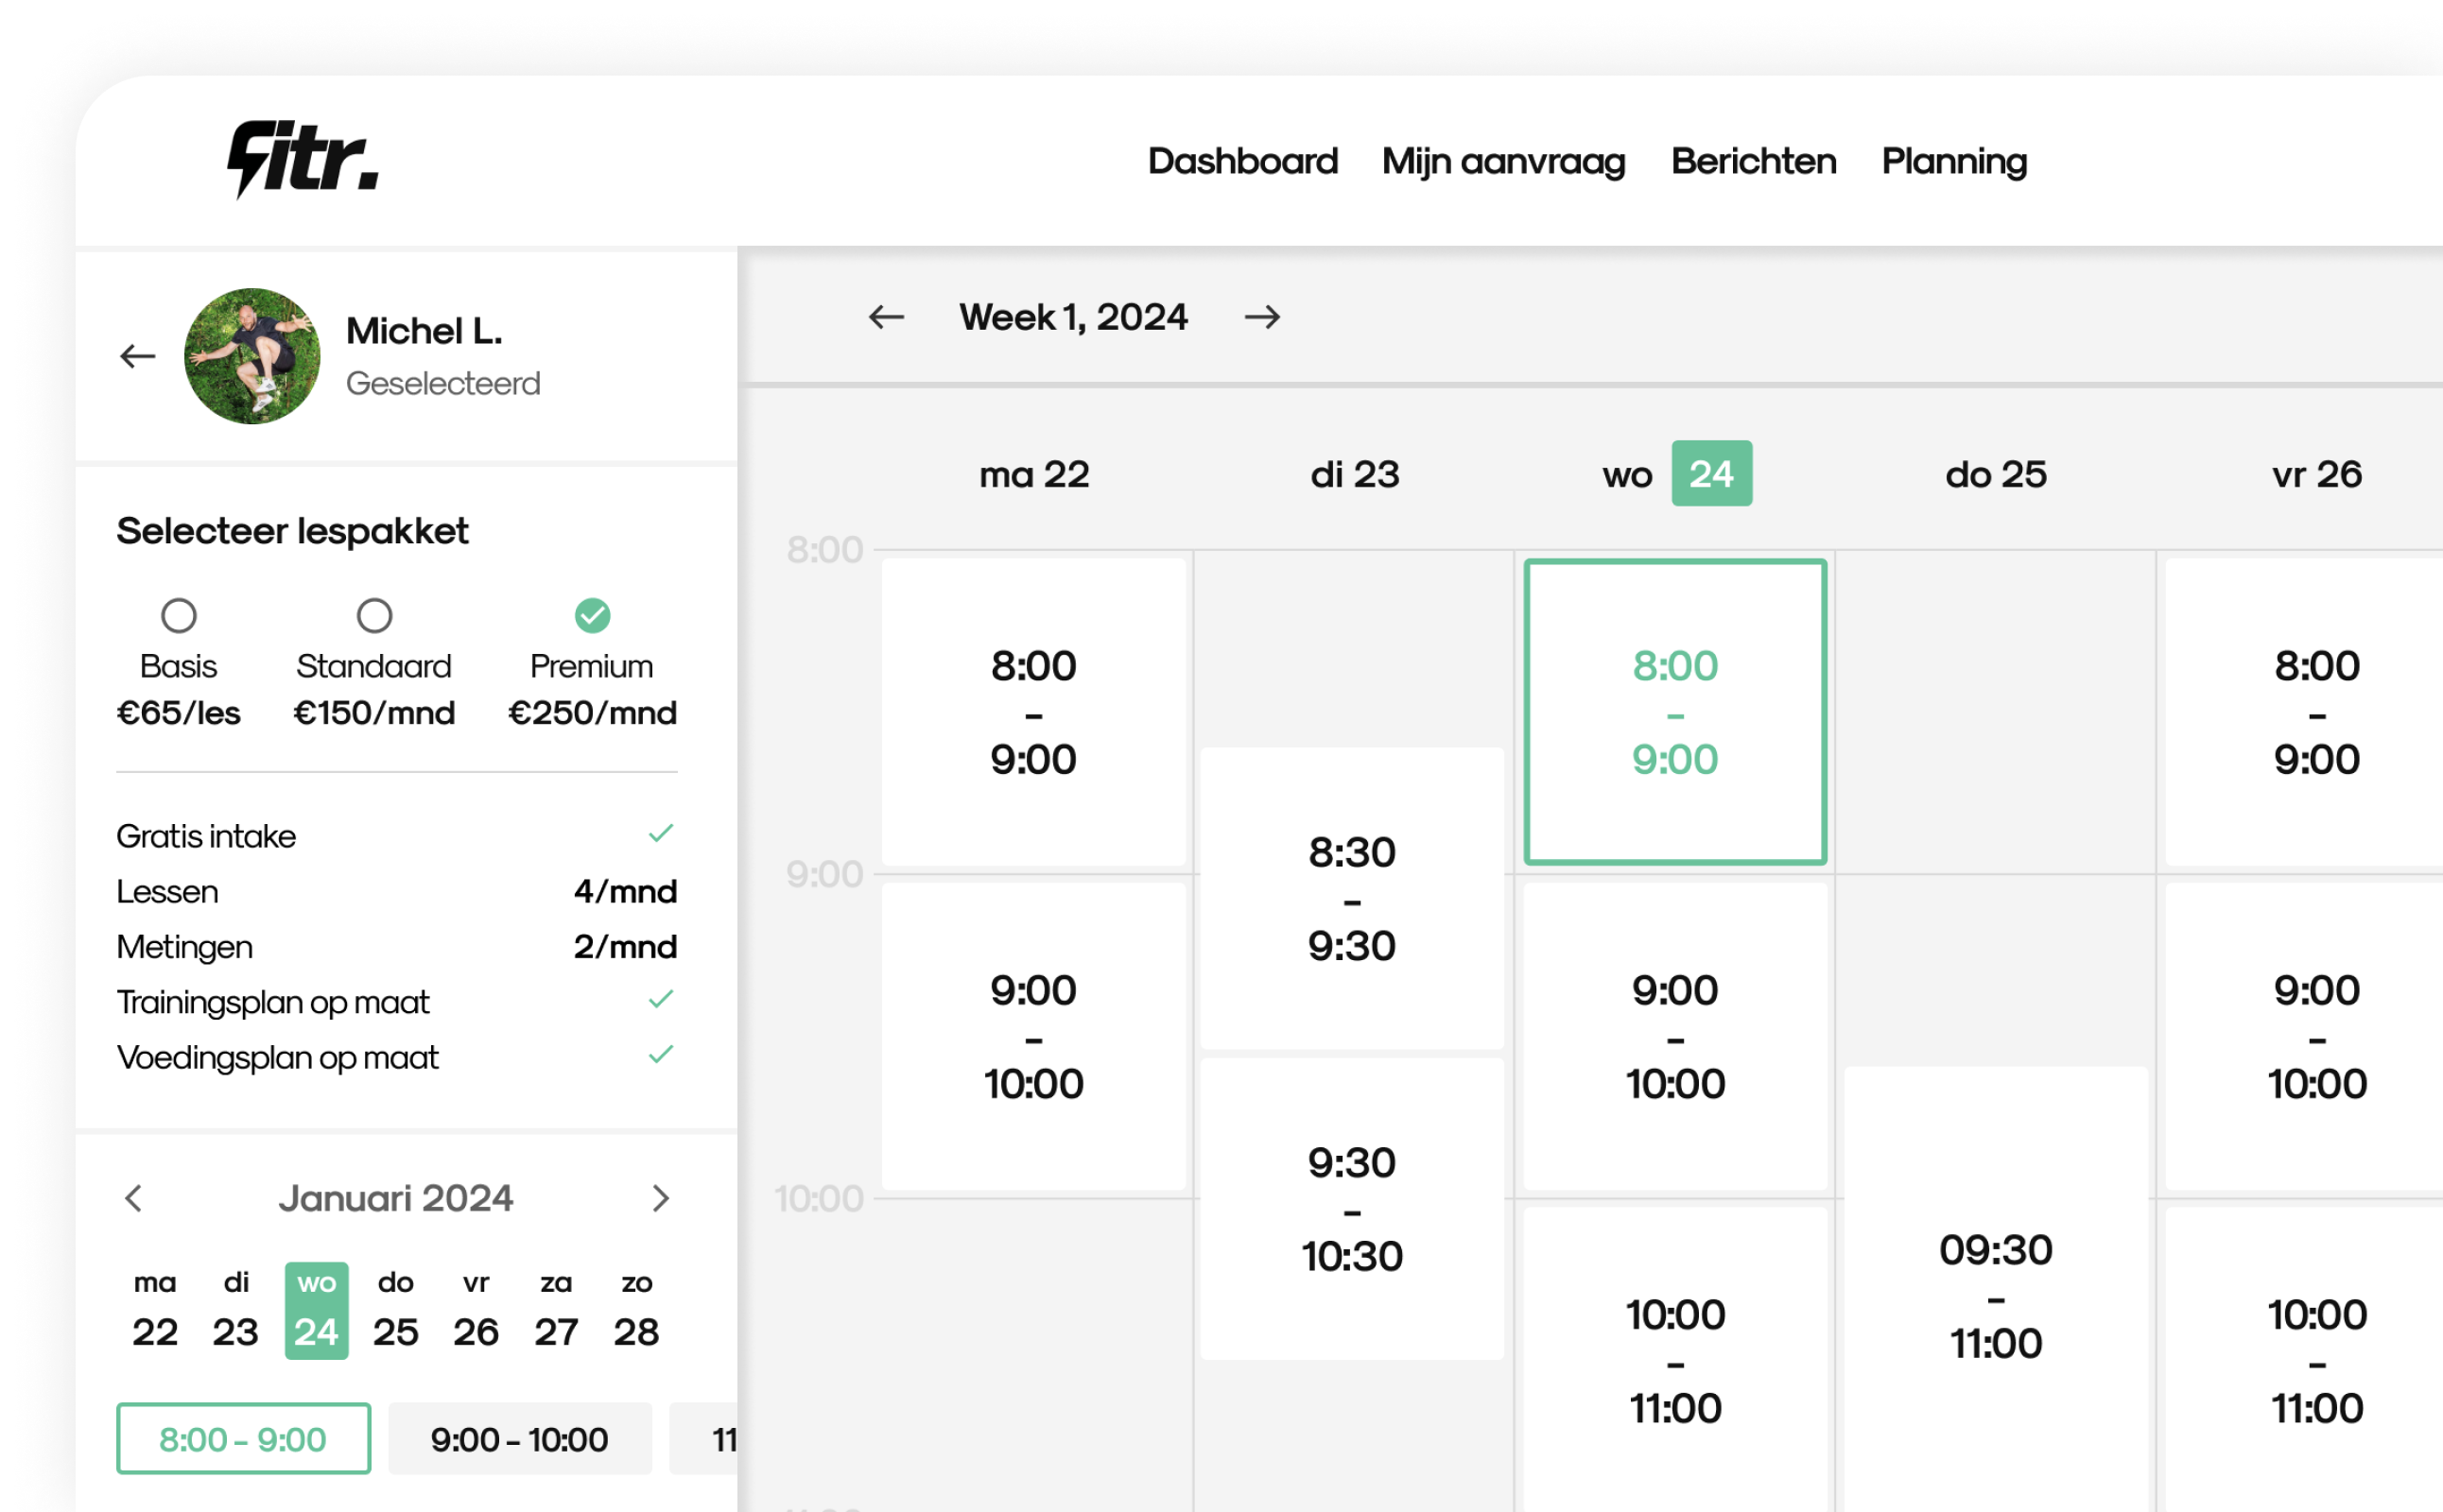Select di 23 in the mini calendar
Viewport: 2443px width, 1512px height.
236,1310
